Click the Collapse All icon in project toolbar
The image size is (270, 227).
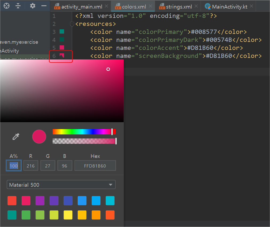pos(18,6)
